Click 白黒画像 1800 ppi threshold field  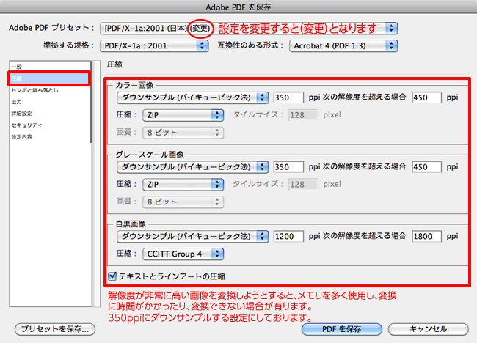[426, 236]
